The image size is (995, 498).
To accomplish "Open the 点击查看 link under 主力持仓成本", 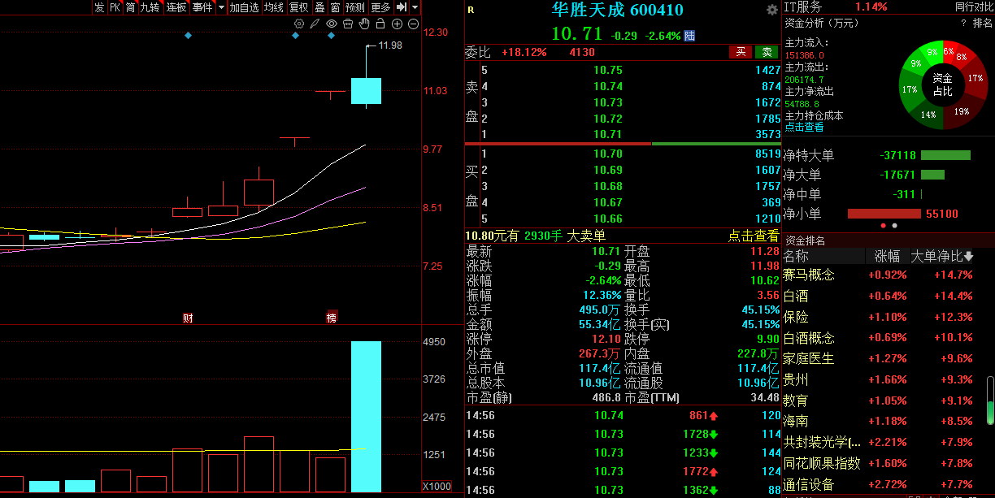I will click(x=804, y=127).
